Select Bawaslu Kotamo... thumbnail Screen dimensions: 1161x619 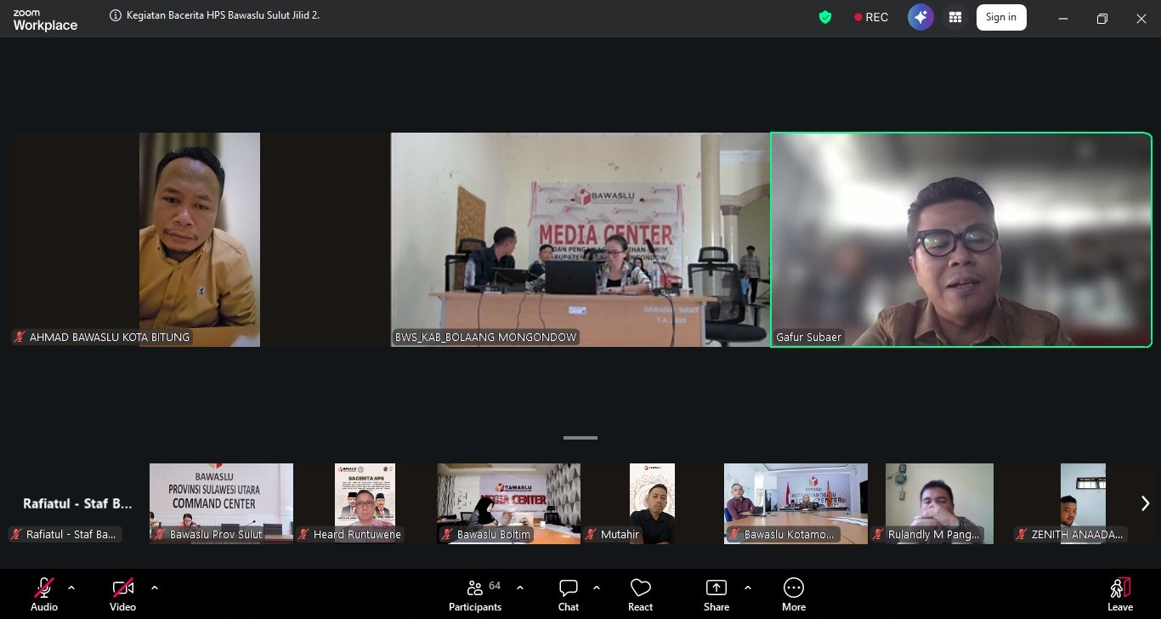[796, 503]
